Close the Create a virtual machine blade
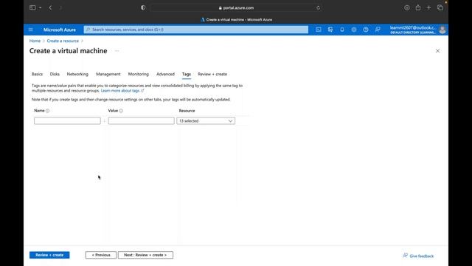Image resolution: width=472 pixels, height=266 pixels. (x=437, y=51)
